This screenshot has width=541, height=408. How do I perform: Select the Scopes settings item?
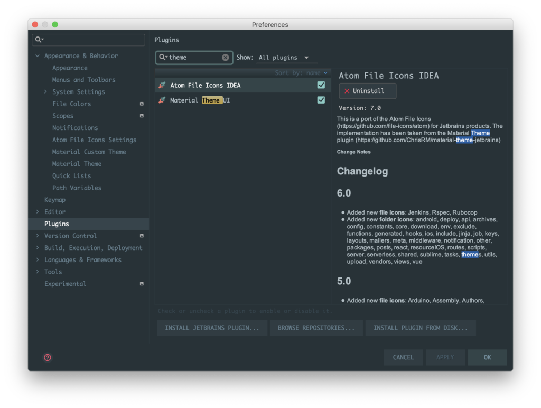click(63, 116)
